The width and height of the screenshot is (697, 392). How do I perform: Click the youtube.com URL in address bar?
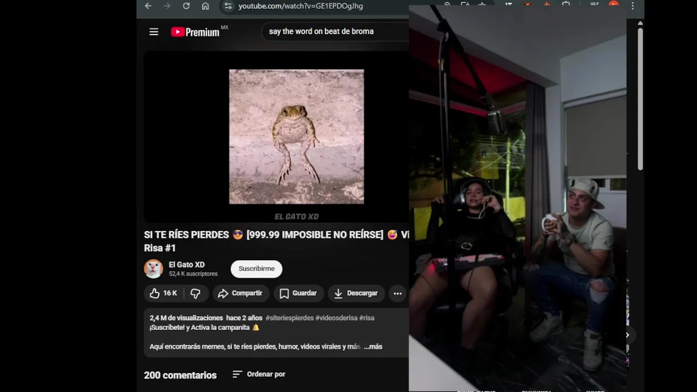coord(301,6)
